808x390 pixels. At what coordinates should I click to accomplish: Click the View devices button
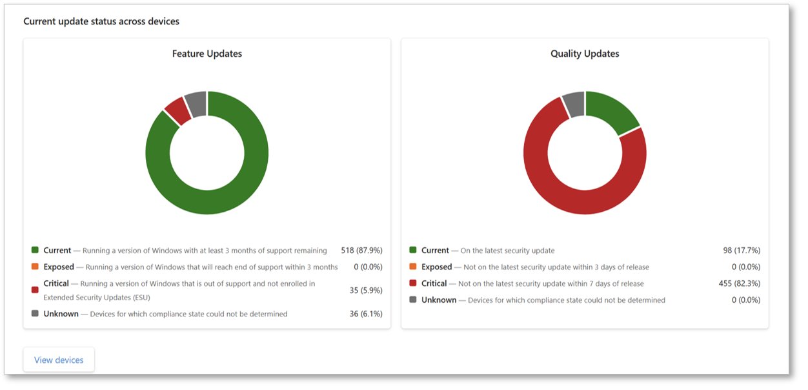click(x=59, y=360)
